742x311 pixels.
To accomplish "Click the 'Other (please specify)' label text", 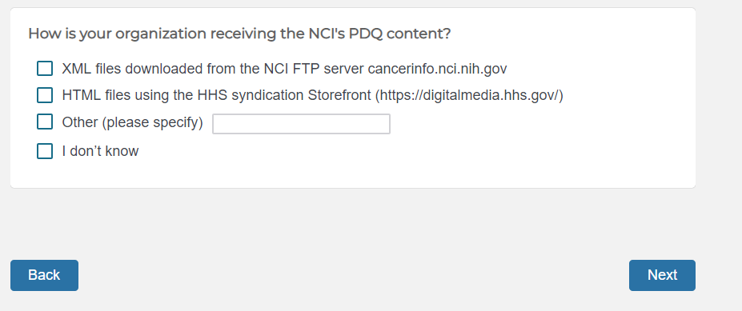I will click(133, 122).
